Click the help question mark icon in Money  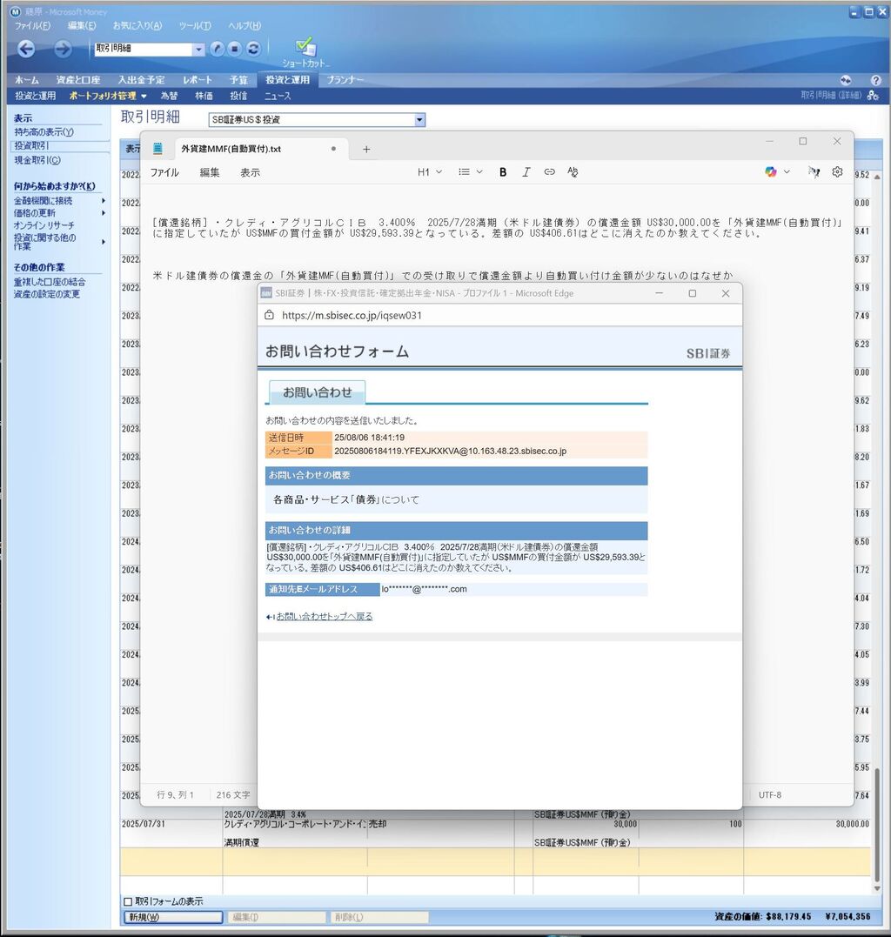876,80
